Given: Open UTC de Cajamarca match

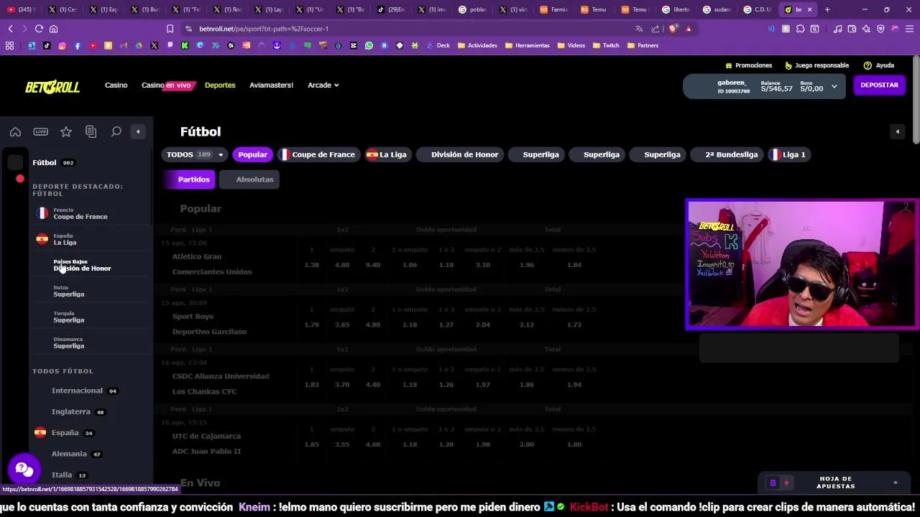Looking at the screenshot, I should 206,436.
